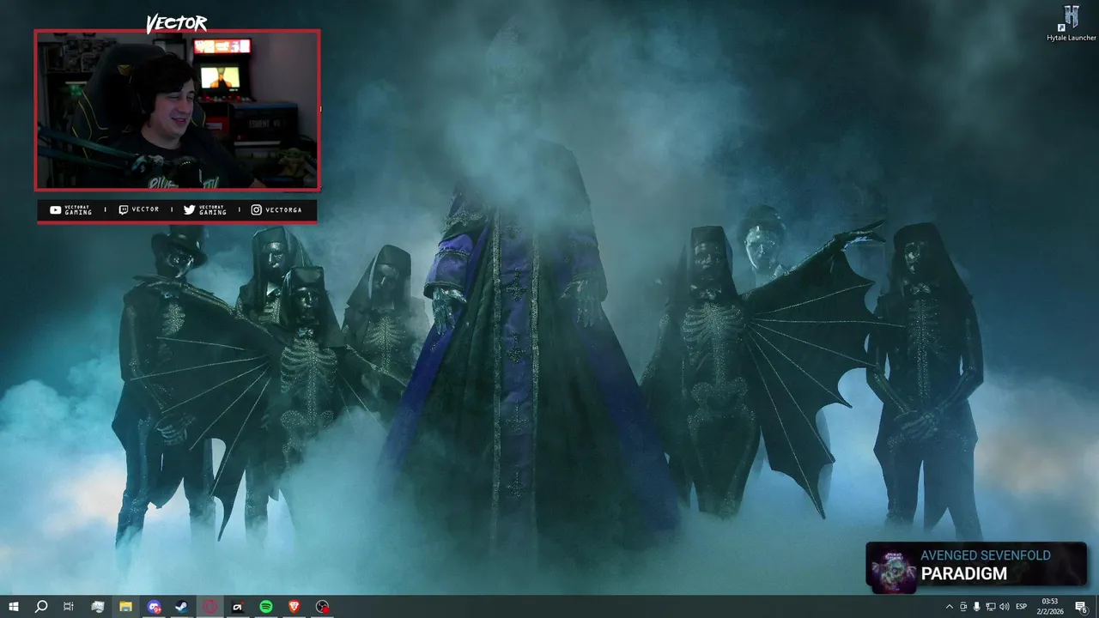The image size is (1099, 618).
Task: Open the Windows Start menu
Action: (x=14, y=607)
